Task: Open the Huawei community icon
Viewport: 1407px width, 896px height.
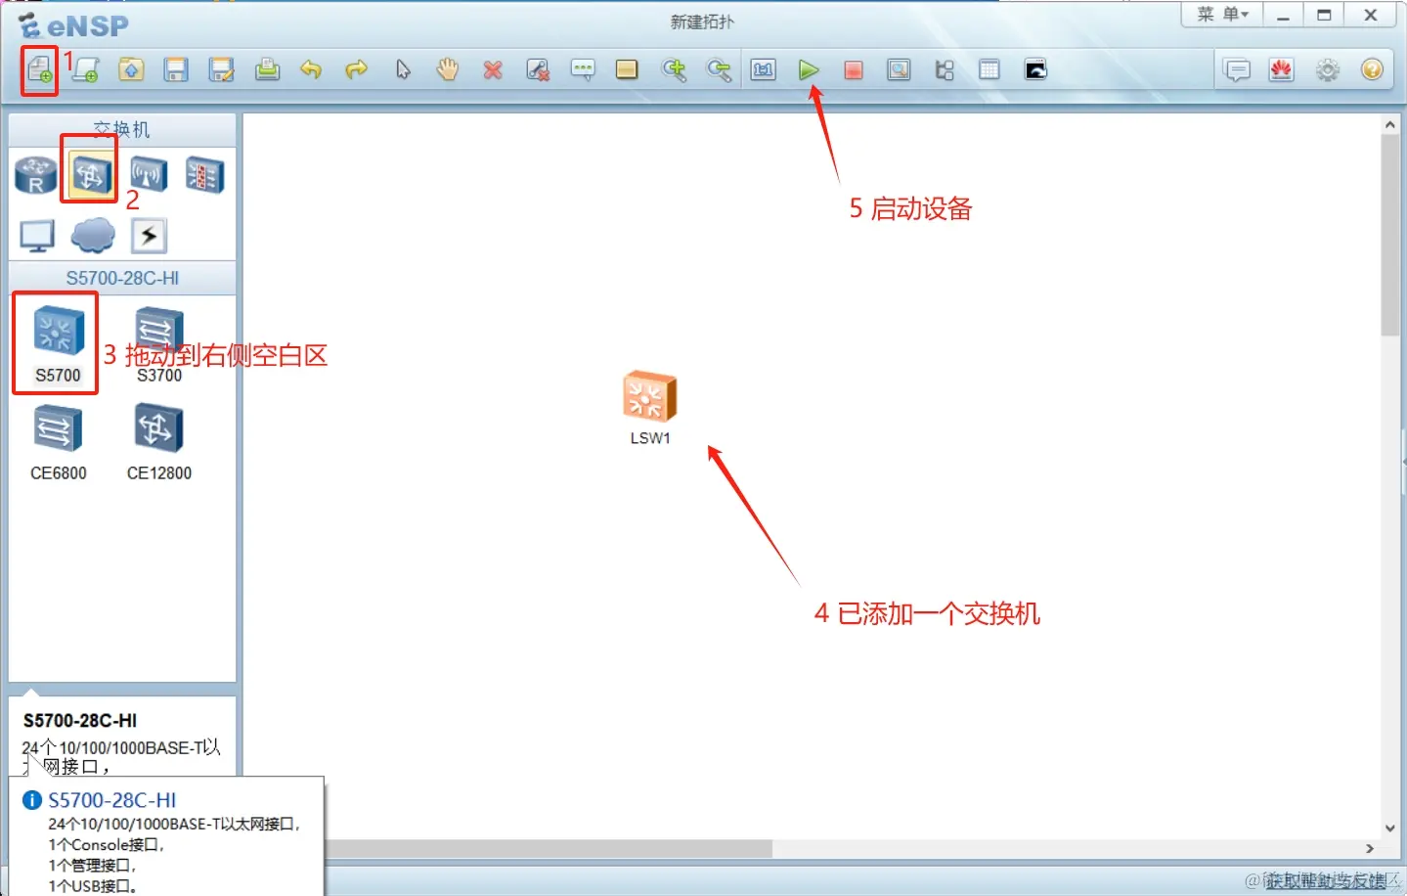Action: pos(1281,69)
